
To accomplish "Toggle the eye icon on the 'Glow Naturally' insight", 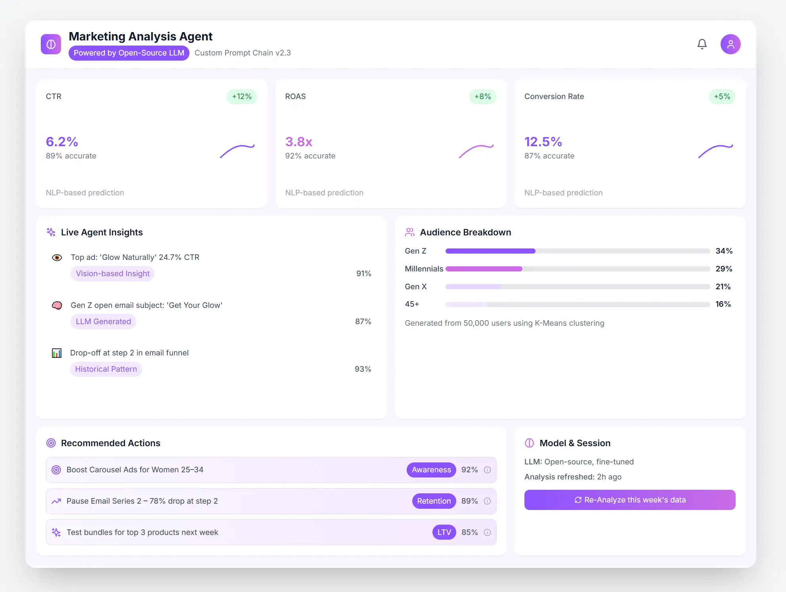I will tap(57, 257).
